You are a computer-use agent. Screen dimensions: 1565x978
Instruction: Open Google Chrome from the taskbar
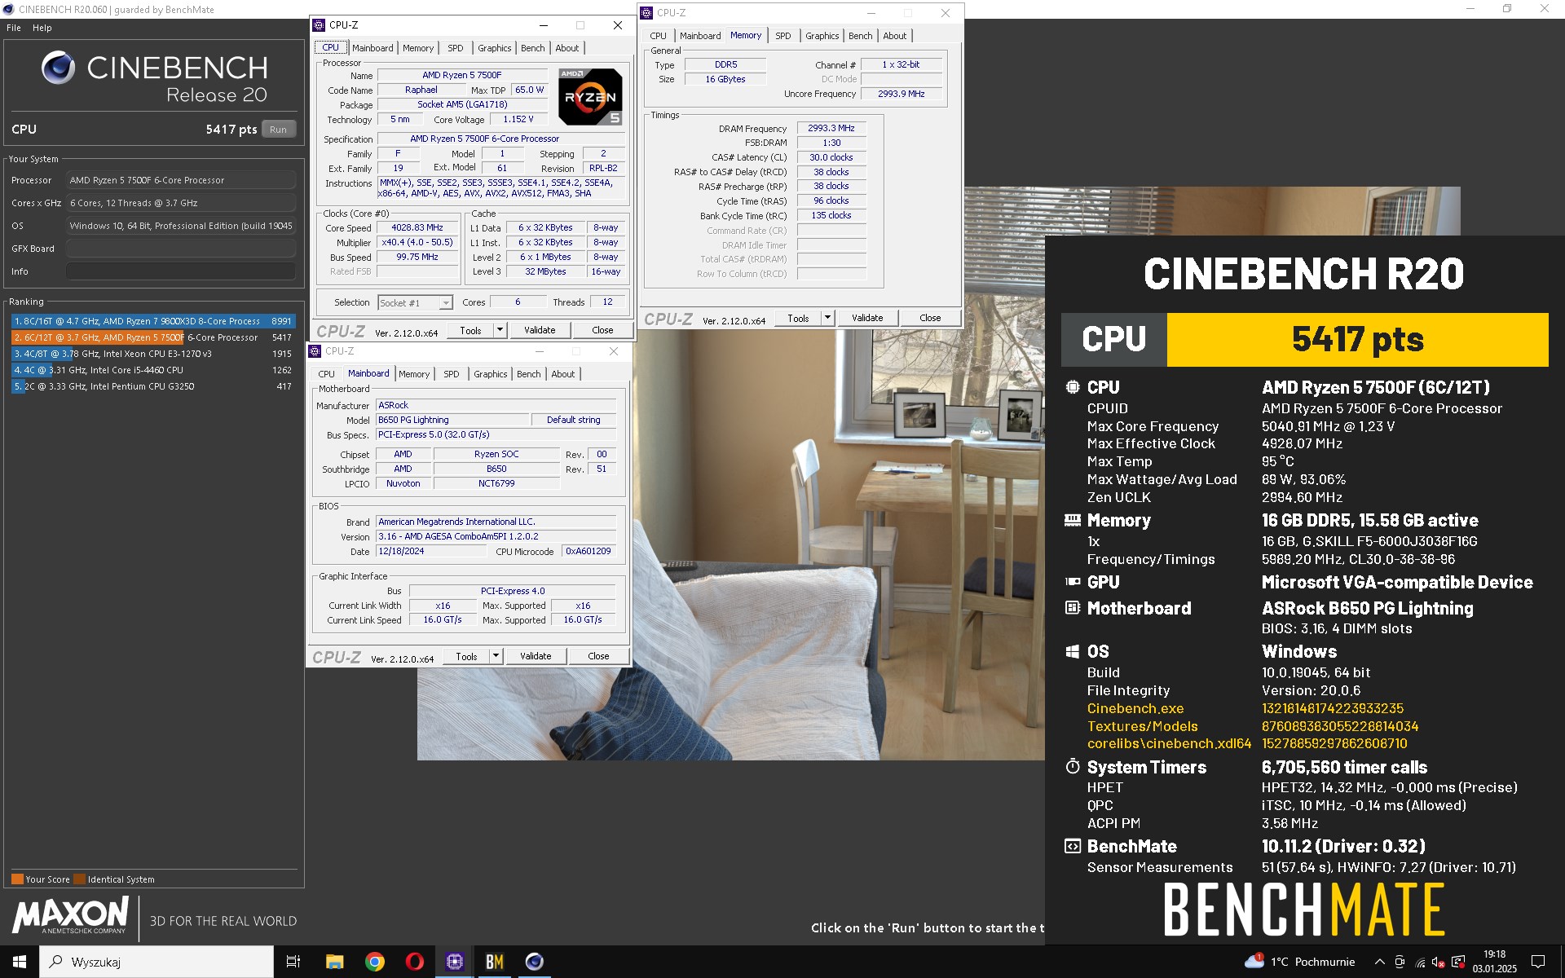(x=375, y=962)
